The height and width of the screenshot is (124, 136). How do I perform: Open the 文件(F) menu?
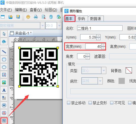(x=6, y=10)
